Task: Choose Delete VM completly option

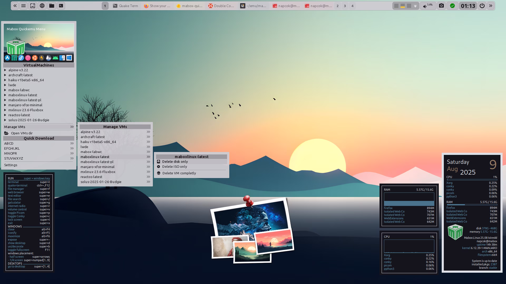Action: 179,173
